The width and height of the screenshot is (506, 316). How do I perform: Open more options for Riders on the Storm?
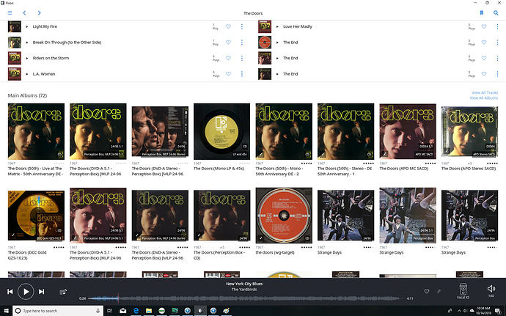tap(242, 58)
